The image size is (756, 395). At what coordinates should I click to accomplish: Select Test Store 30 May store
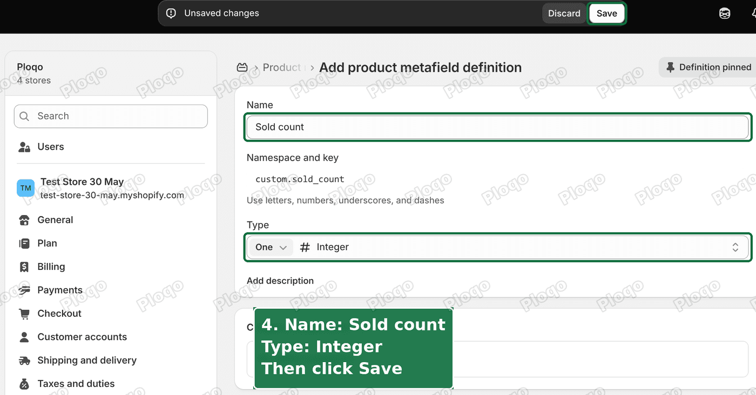pyautogui.click(x=111, y=188)
